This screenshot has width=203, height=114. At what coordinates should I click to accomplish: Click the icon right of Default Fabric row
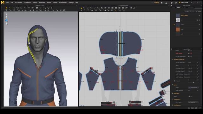pos(199,16)
